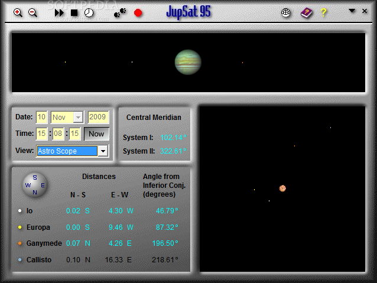The height and width of the screenshot is (283, 377).
Task: Click the Jupiter planet image
Action: (x=188, y=62)
